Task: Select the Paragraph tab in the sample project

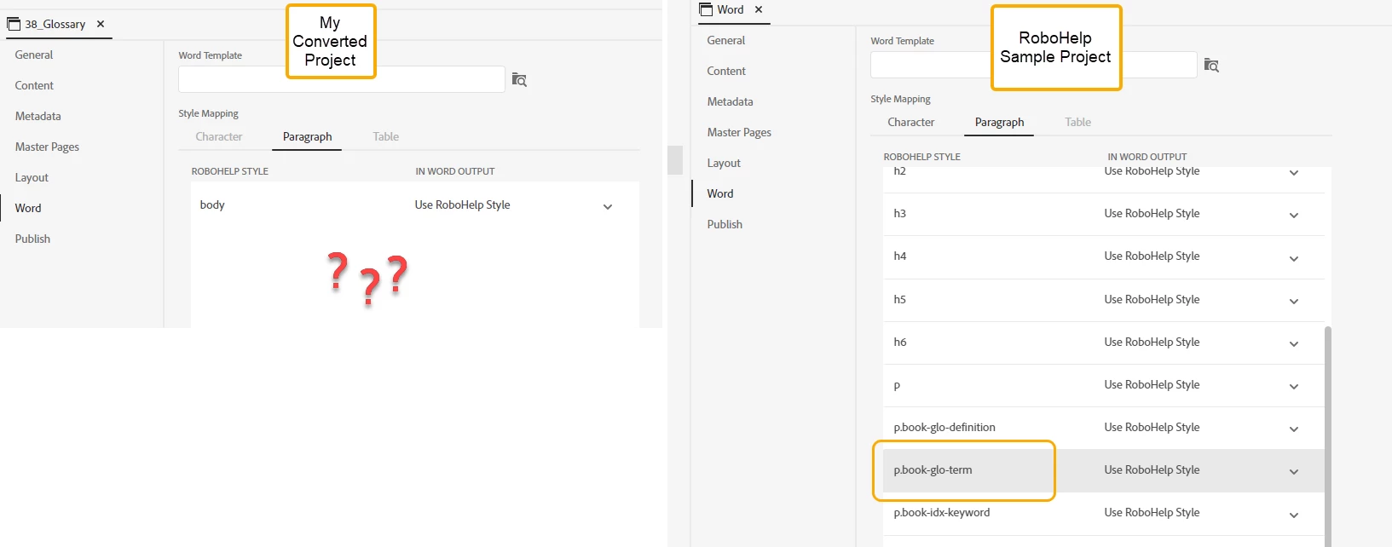Action: click(x=1000, y=122)
